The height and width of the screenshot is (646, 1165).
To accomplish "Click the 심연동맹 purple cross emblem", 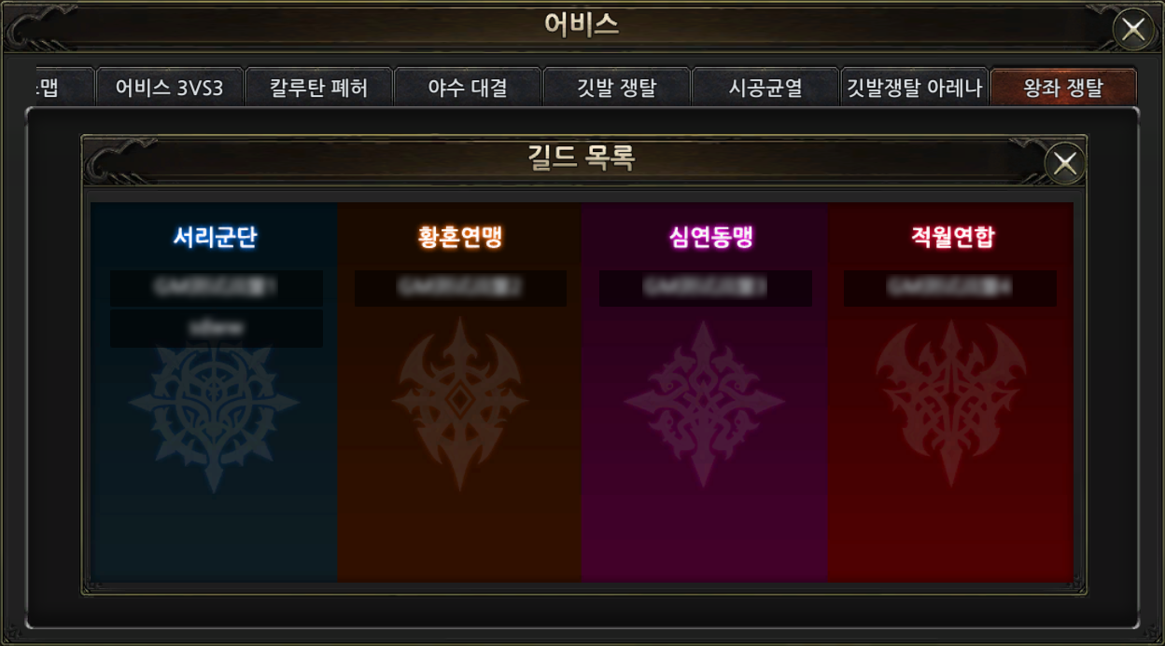I will click(705, 405).
